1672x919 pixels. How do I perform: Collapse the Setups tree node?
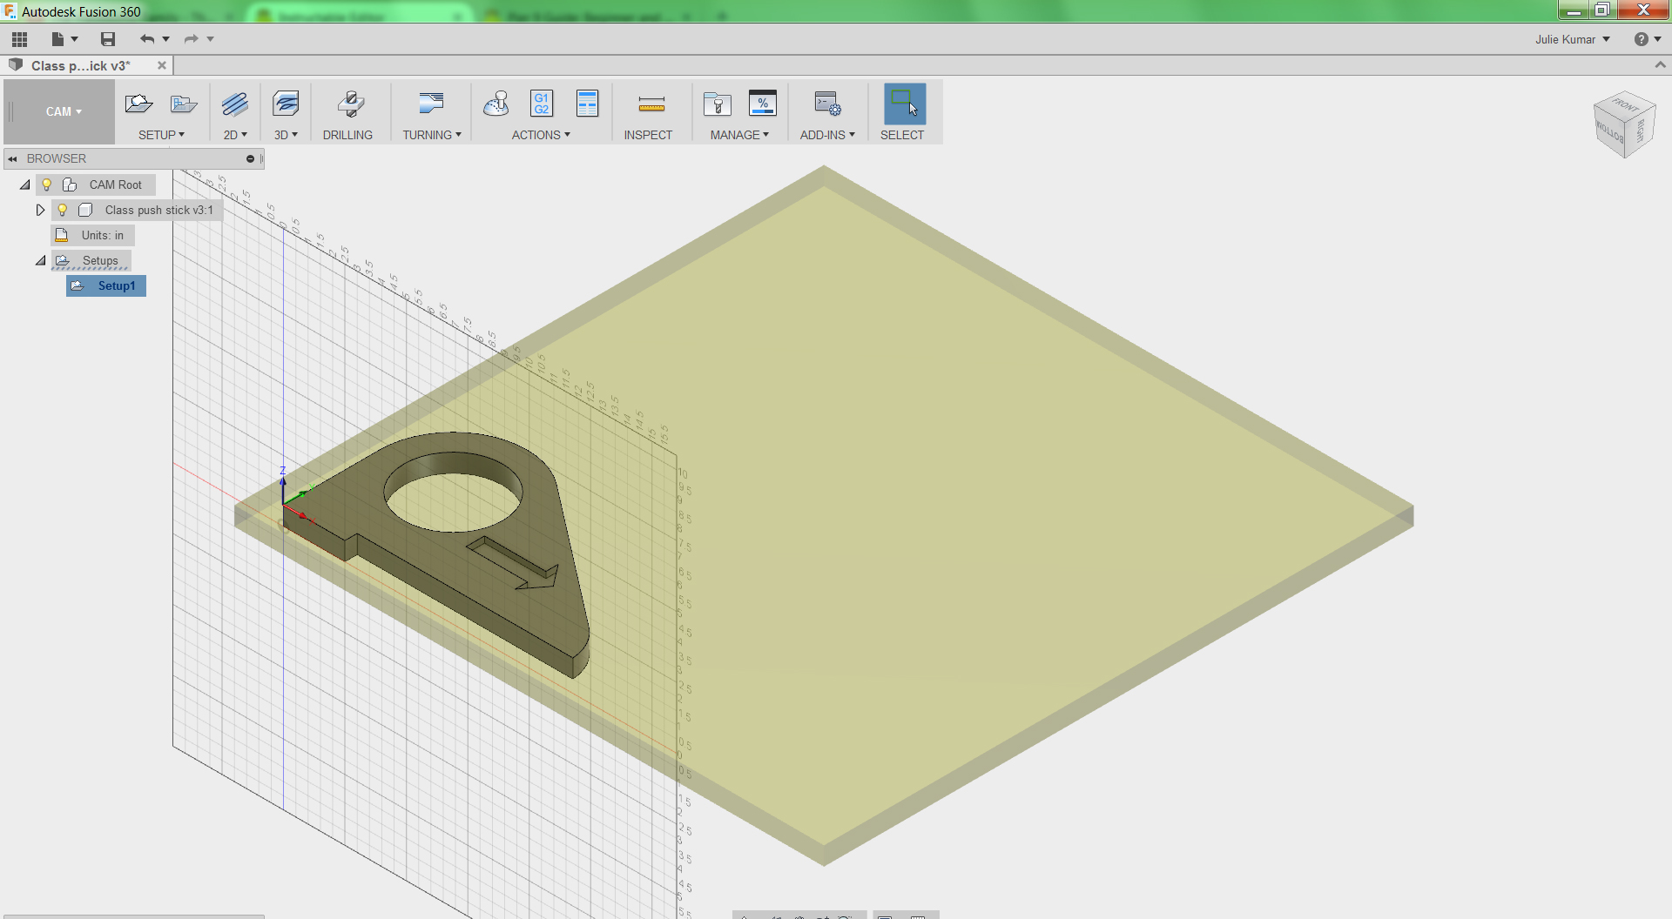(41, 260)
